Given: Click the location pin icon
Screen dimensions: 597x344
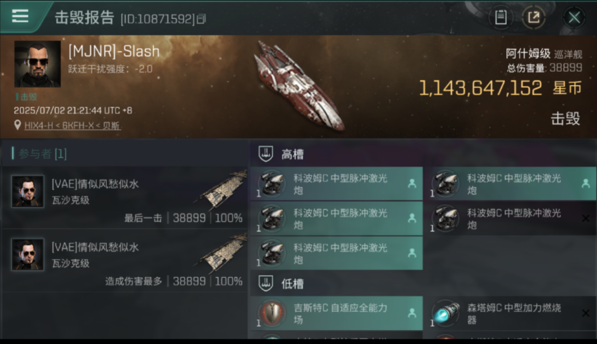Looking at the screenshot, I should (17, 125).
